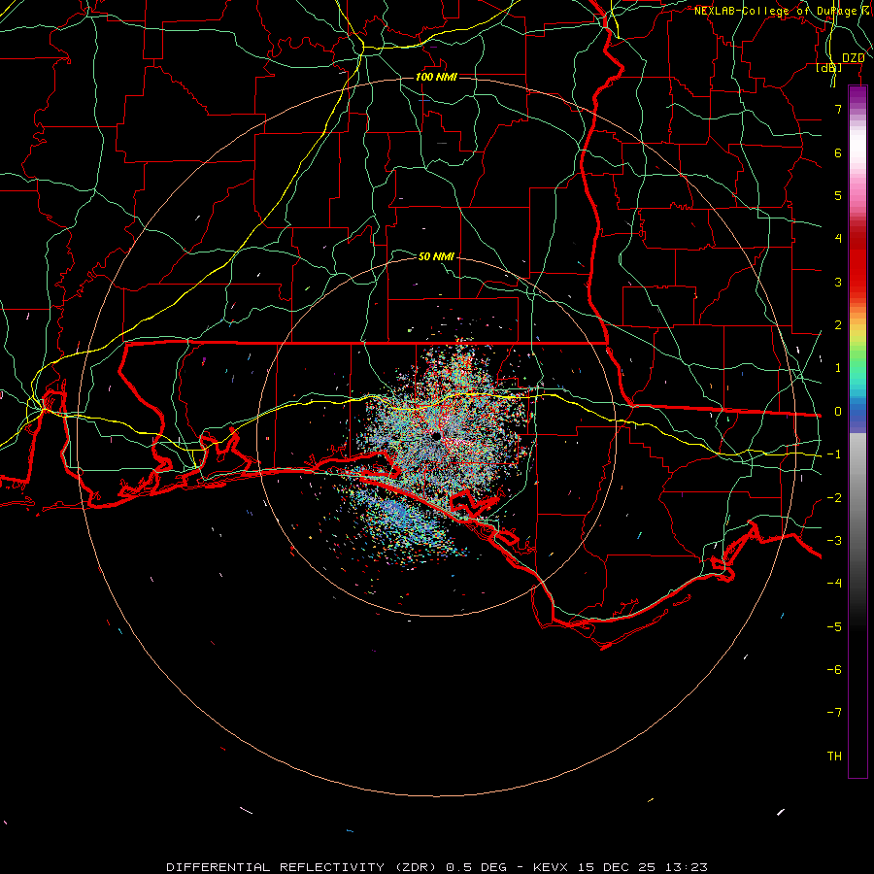874x874 pixels.
Task: Click the "4" value on the dB scale
Action: pyautogui.click(x=838, y=239)
